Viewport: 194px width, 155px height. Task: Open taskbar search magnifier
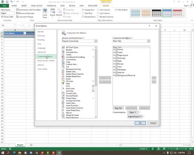(8, 153)
